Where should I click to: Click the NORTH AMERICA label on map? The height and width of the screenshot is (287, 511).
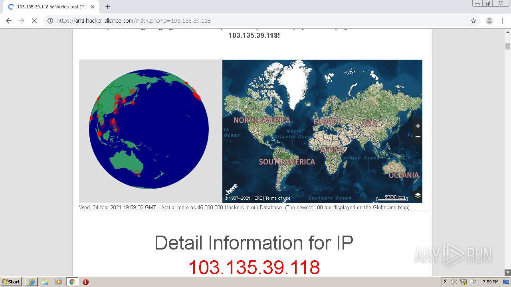(x=262, y=120)
